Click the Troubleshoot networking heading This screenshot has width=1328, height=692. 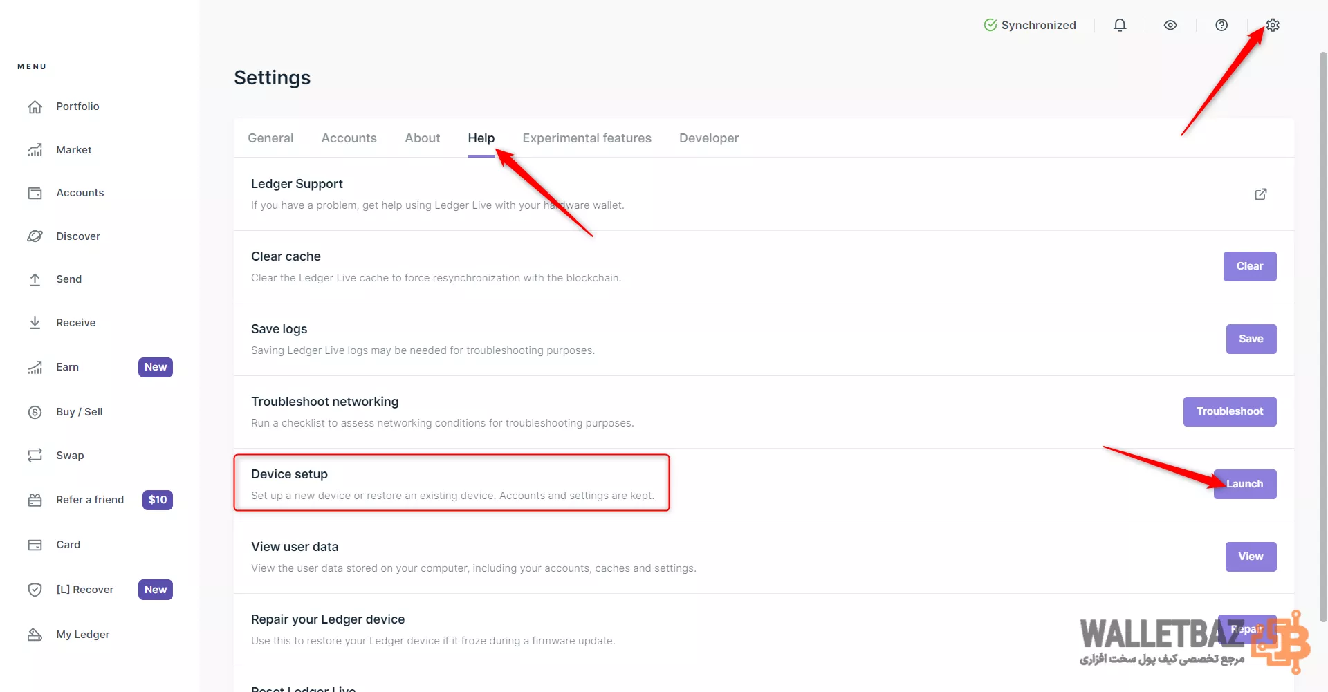[x=325, y=402]
